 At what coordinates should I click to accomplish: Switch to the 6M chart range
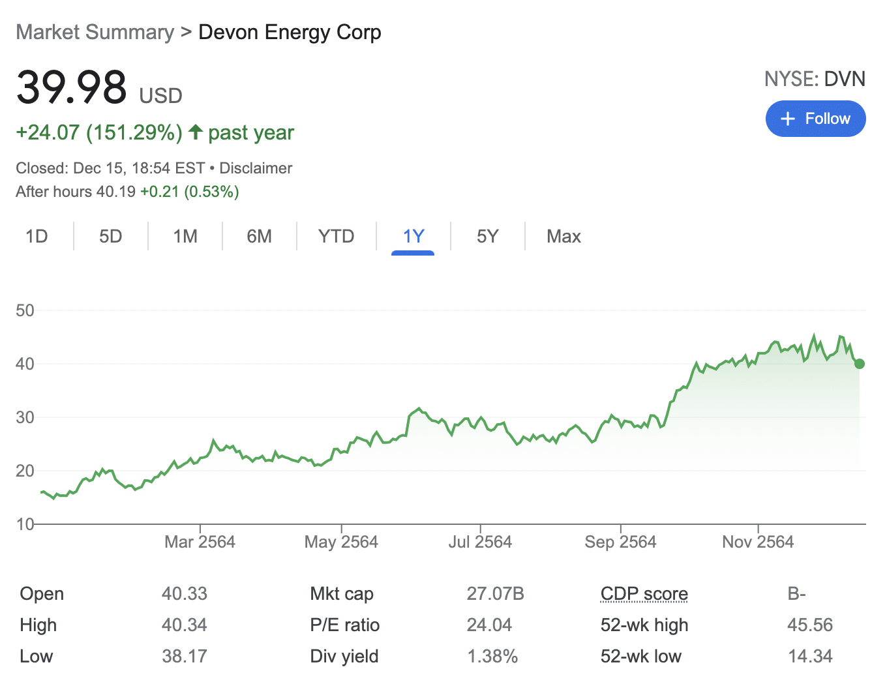[x=259, y=236]
